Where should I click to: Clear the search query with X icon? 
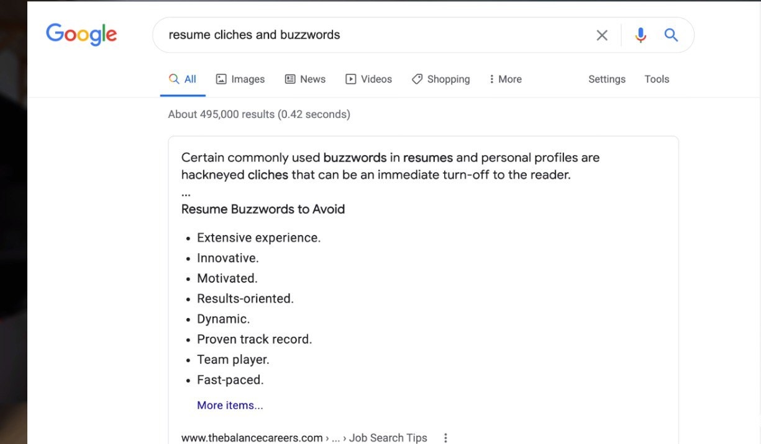(x=602, y=35)
